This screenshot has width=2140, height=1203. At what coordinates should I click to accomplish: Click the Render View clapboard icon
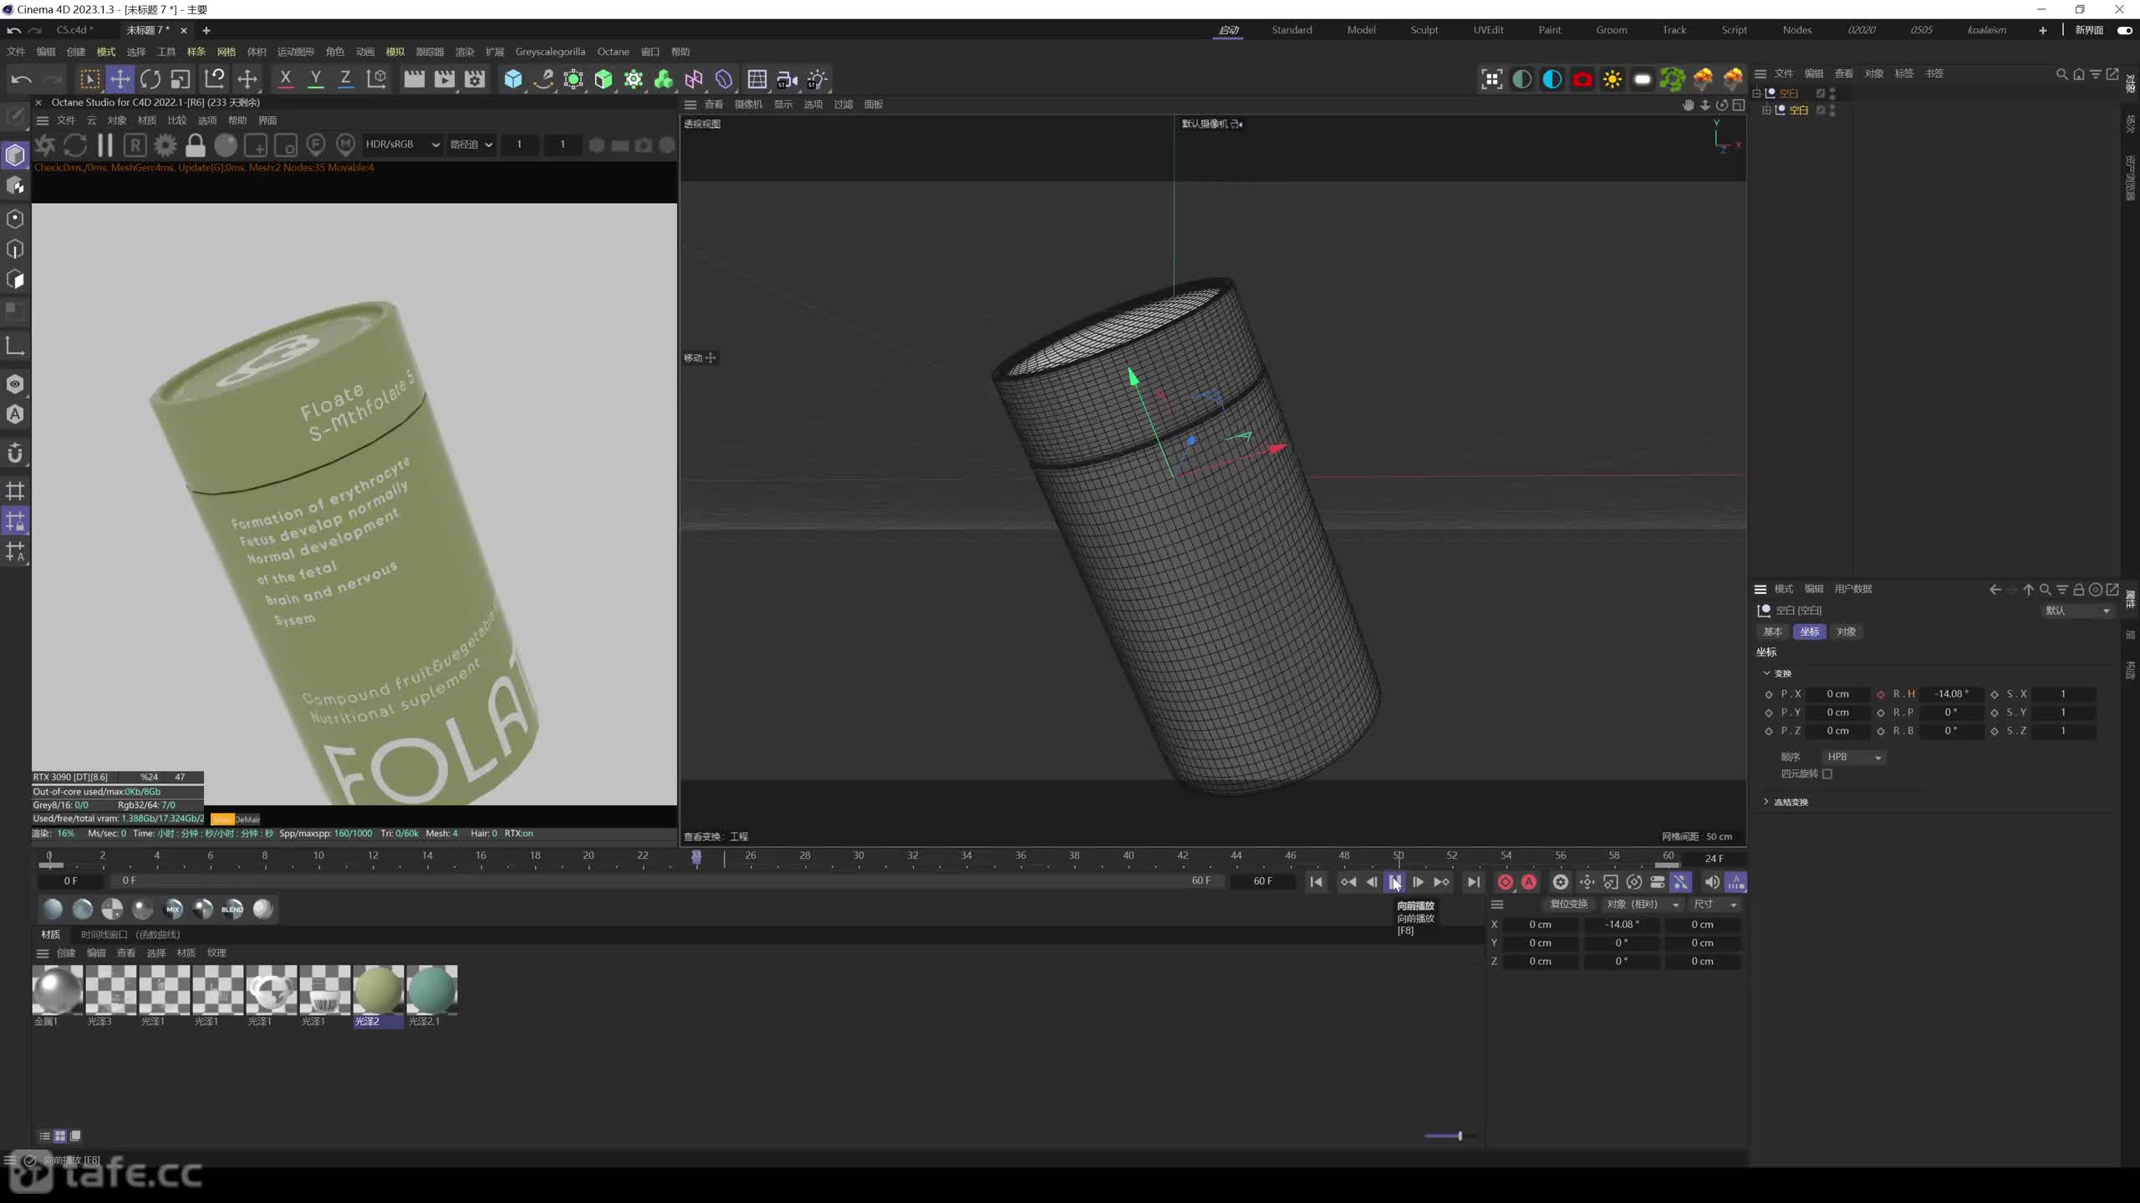coord(415,79)
